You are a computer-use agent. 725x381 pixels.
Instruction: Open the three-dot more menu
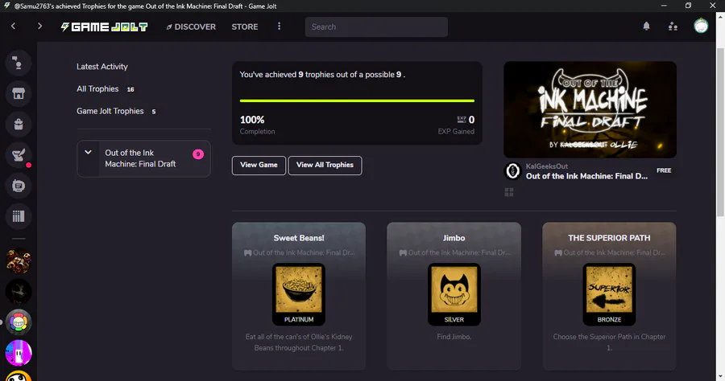tap(279, 27)
